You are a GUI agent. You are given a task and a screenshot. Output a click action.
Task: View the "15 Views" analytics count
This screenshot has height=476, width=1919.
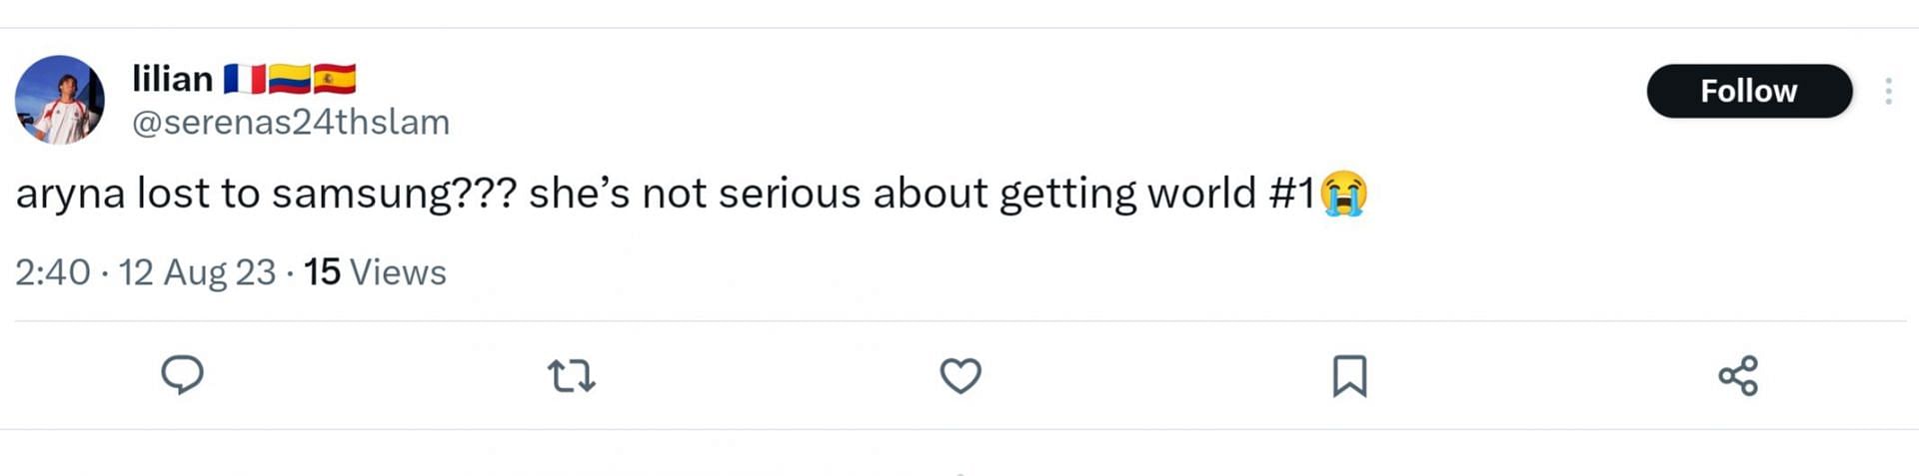375,272
